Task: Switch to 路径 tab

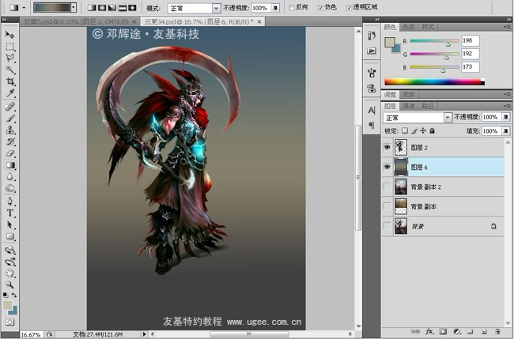Action: point(428,106)
